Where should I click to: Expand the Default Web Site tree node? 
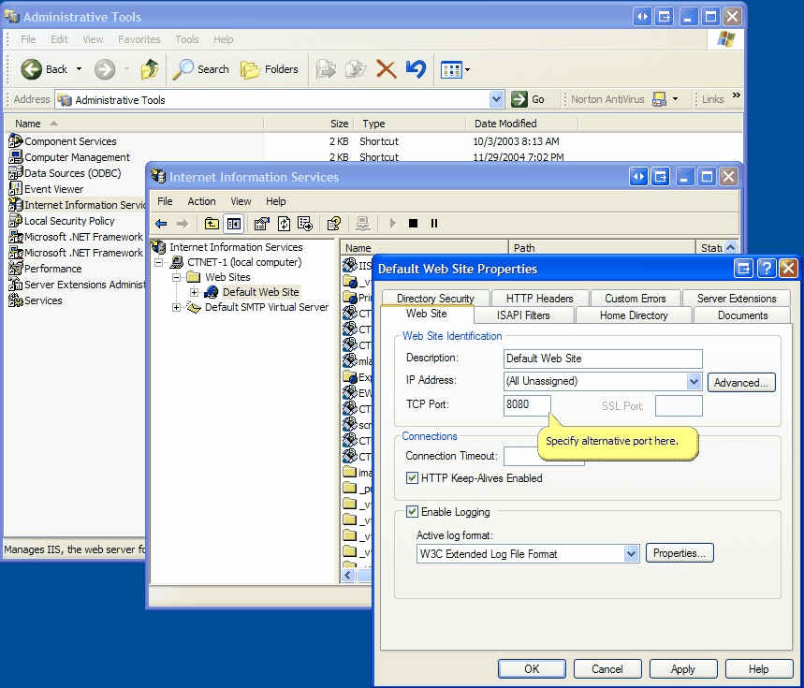[194, 292]
